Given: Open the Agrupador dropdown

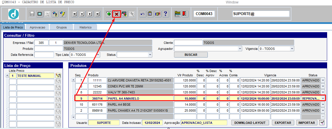Looking at the screenshot, I should (x=240, y=49).
